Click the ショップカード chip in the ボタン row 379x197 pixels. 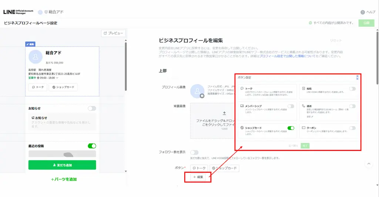coord(224,168)
